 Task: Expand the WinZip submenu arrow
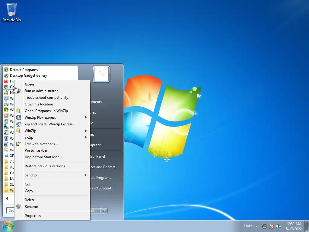(x=86, y=130)
